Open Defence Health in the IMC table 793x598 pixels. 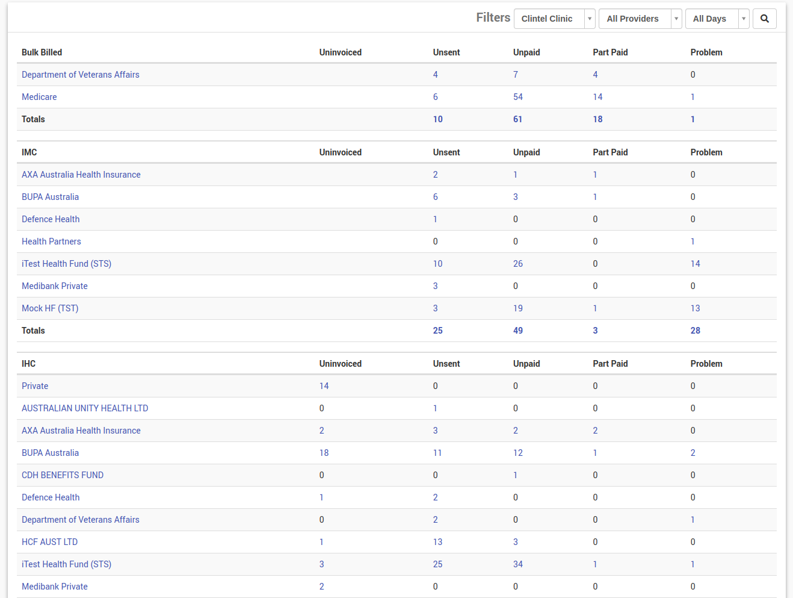click(51, 219)
